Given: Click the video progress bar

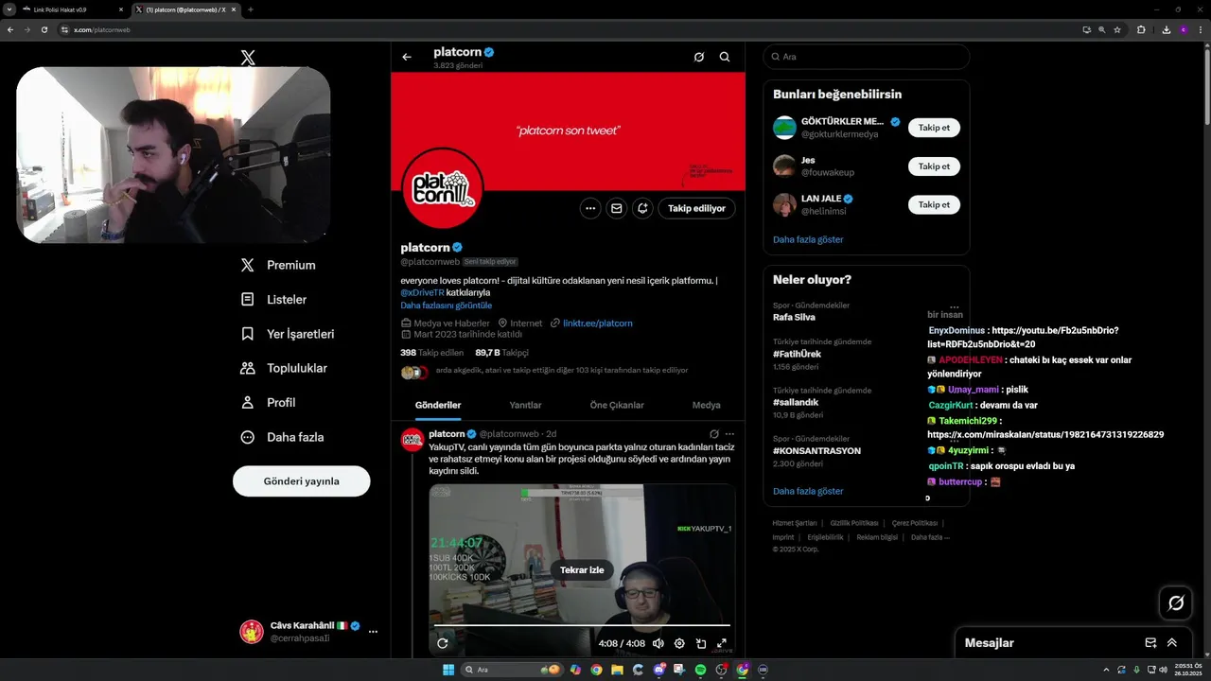Looking at the screenshot, I should point(582,625).
